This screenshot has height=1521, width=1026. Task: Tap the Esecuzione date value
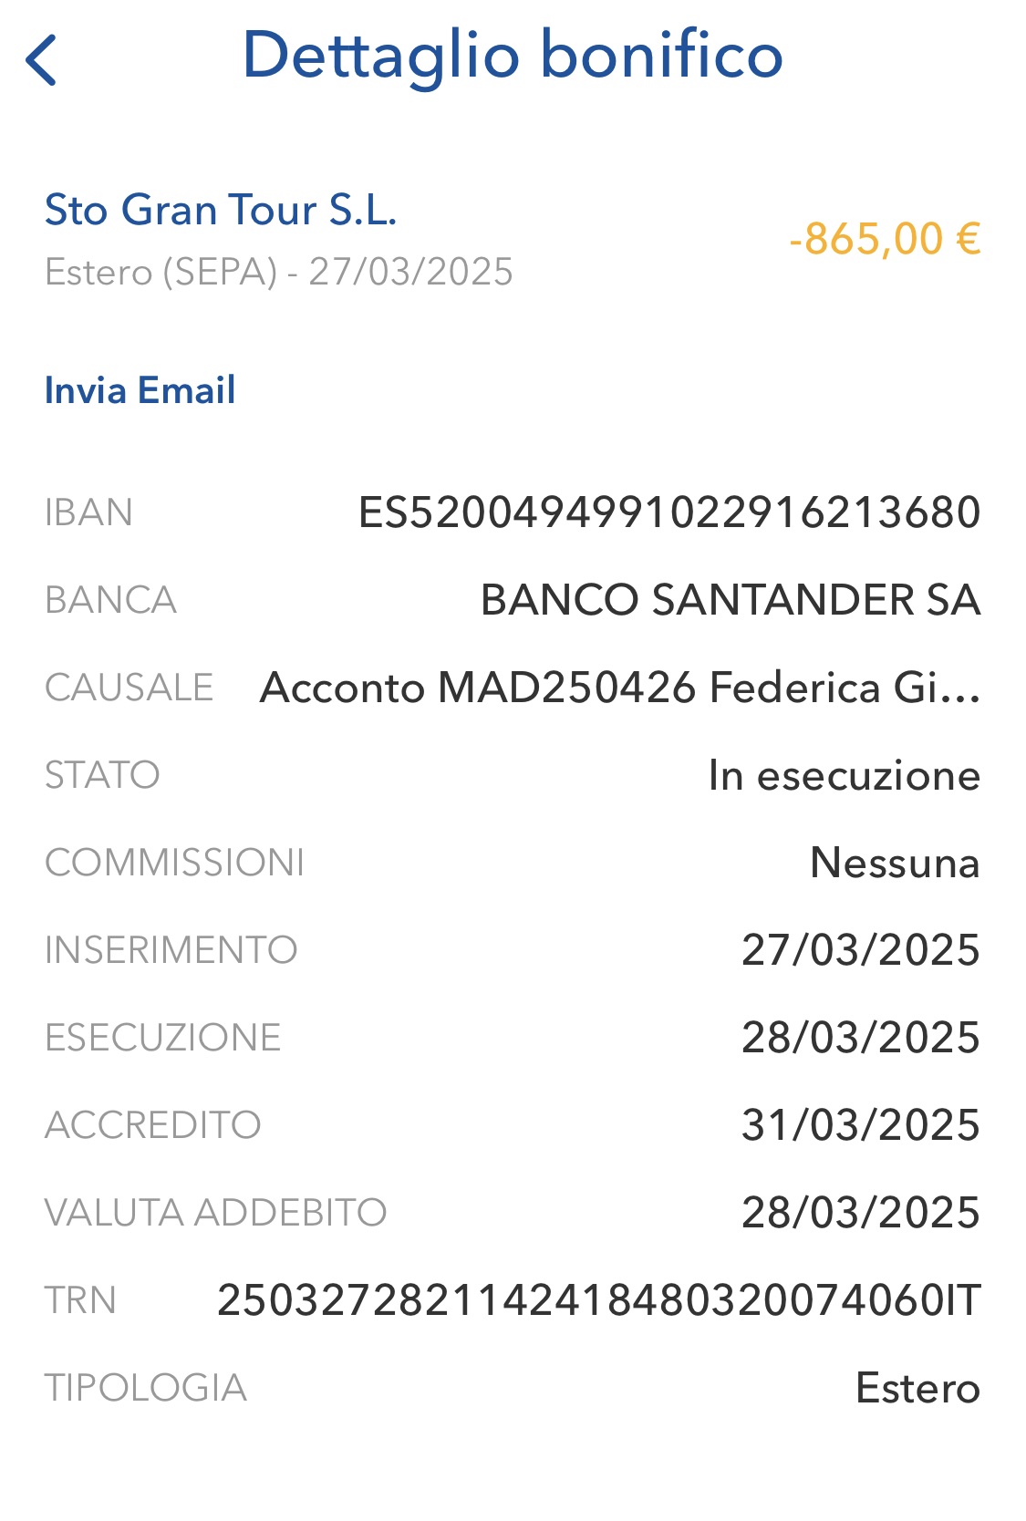pyautogui.click(x=861, y=1038)
